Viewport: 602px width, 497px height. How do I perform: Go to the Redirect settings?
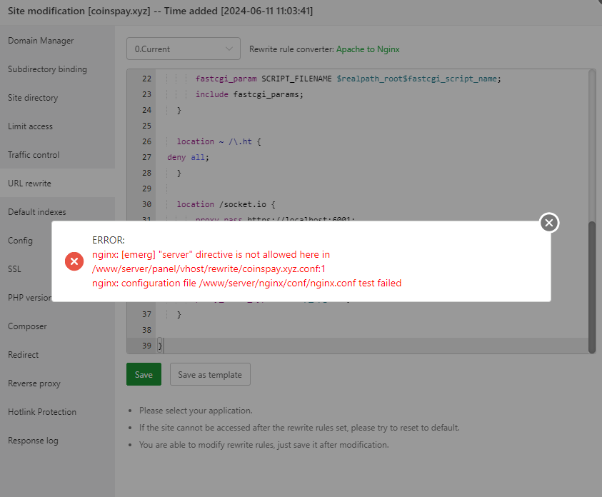point(24,355)
